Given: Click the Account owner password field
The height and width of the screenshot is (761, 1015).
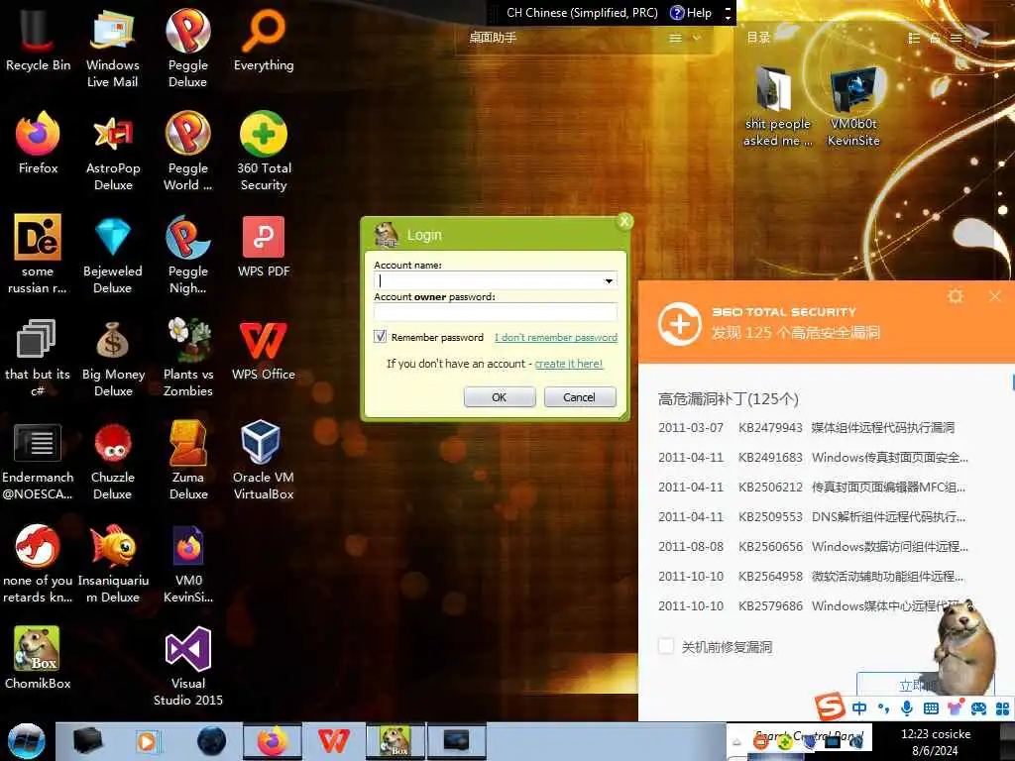Looking at the screenshot, I should (x=496, y=312).
